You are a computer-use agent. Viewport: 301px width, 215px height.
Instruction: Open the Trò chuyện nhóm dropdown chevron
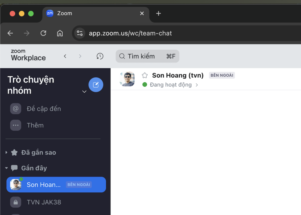[x=84, y=91]
